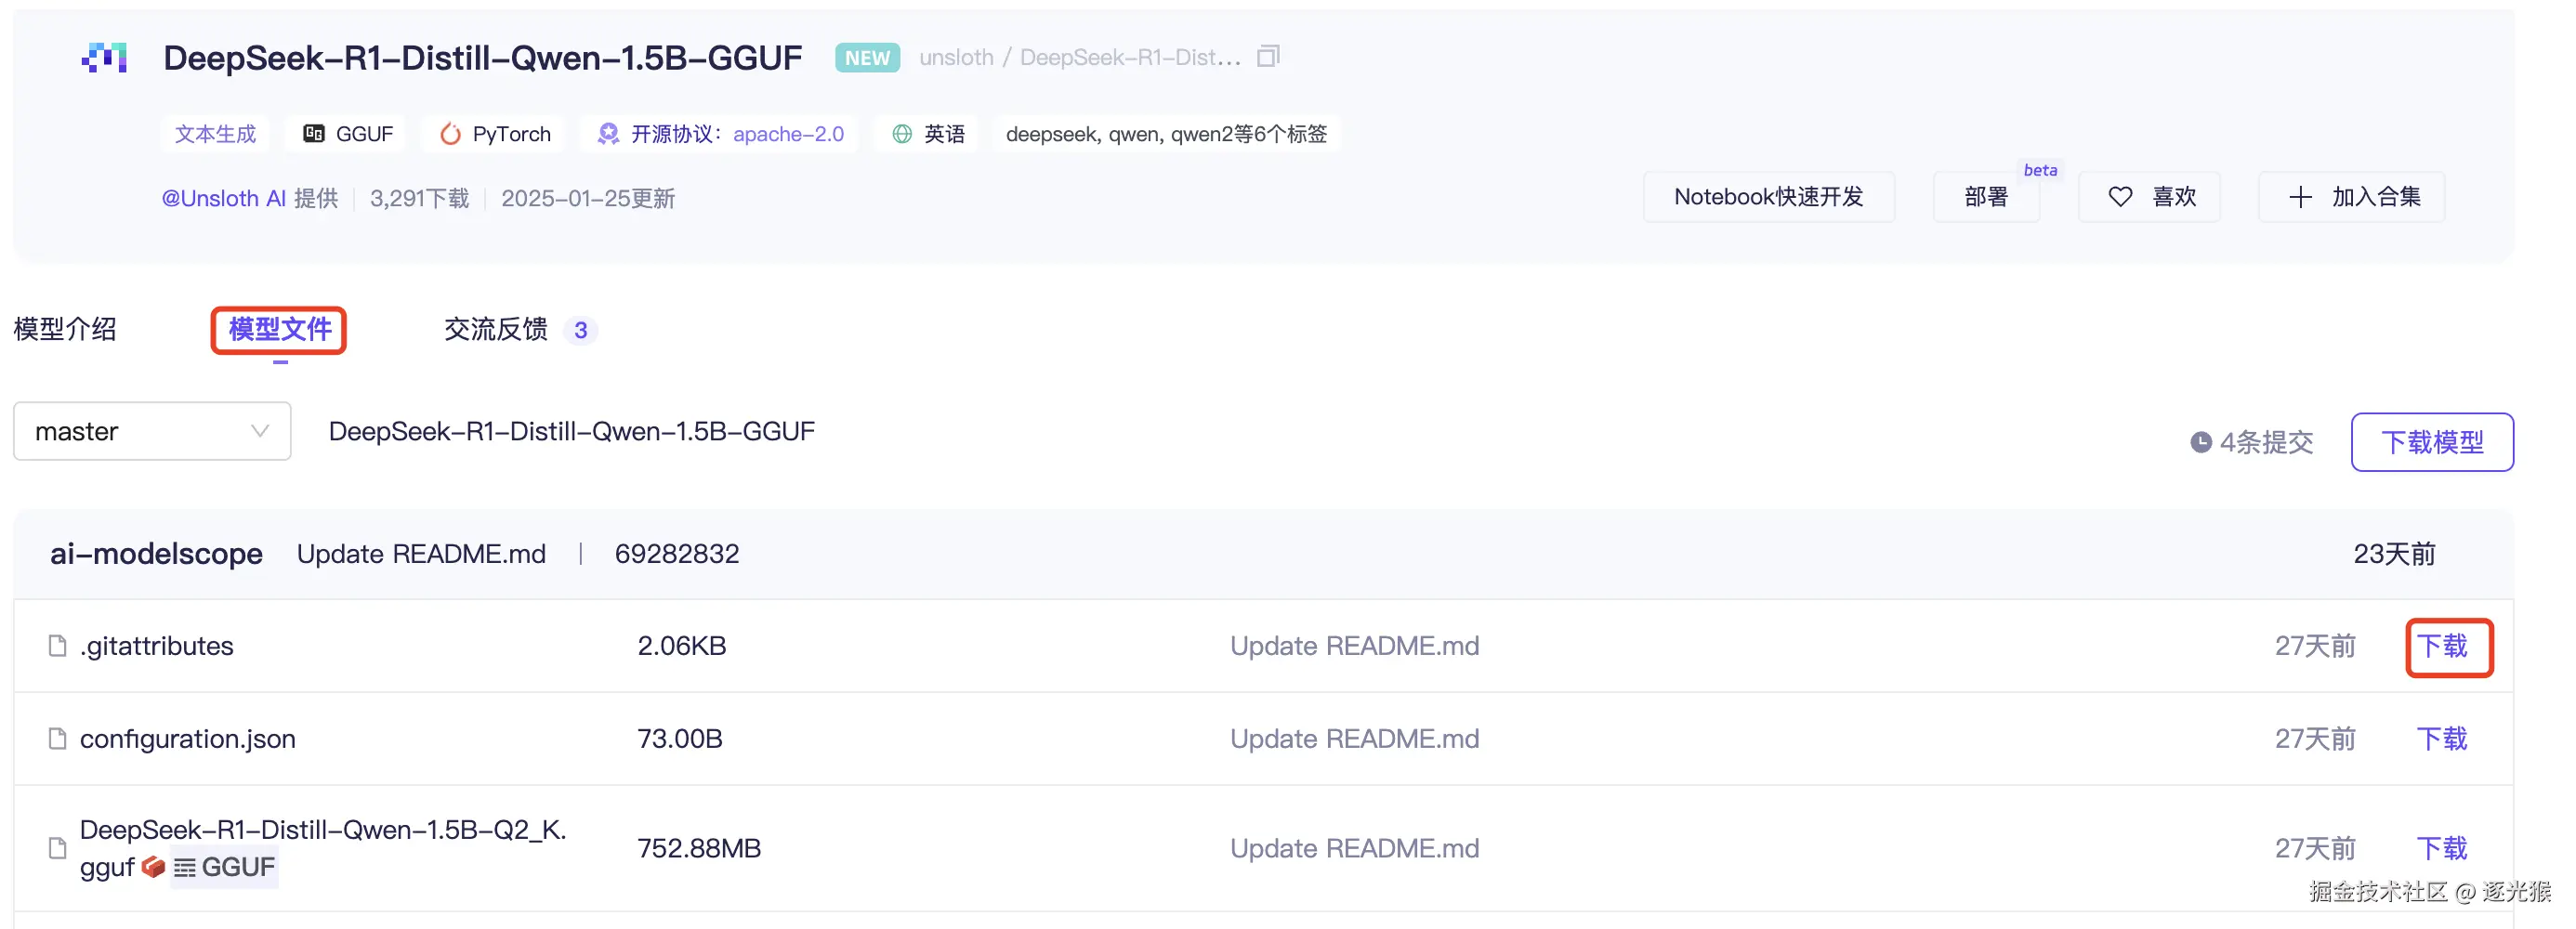Click the red LFS cube icon
Viewport: 2576px width, 929px height.
(x=153, y=867)
